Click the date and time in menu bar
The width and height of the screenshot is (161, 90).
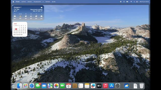[x=144, y=2]
